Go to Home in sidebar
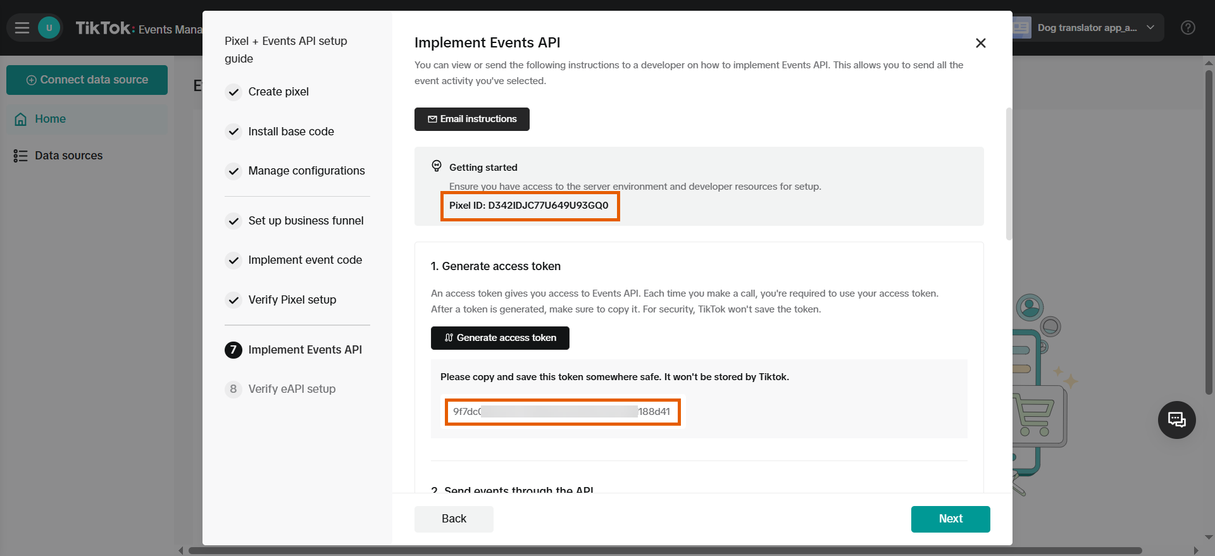Viewport: 1215px width, 556px height. tap(87, 119)
